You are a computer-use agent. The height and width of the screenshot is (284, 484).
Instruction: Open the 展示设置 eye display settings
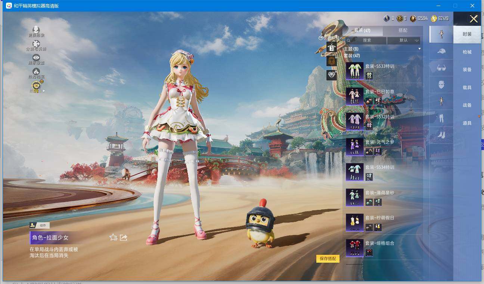point(36,58)
